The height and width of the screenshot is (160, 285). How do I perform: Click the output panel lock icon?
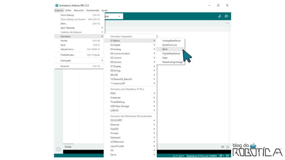(x=227, y=147)
